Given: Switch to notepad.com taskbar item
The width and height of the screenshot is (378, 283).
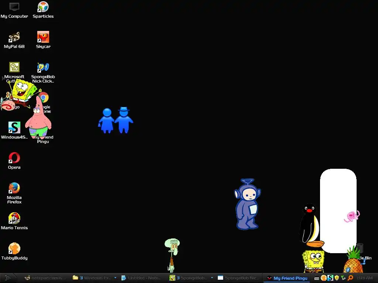Looking at the screenshot, I should click(45, 278).
